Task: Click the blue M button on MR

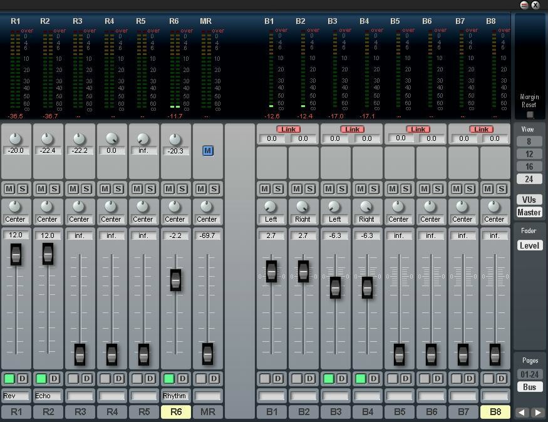Action: [207, 150]
